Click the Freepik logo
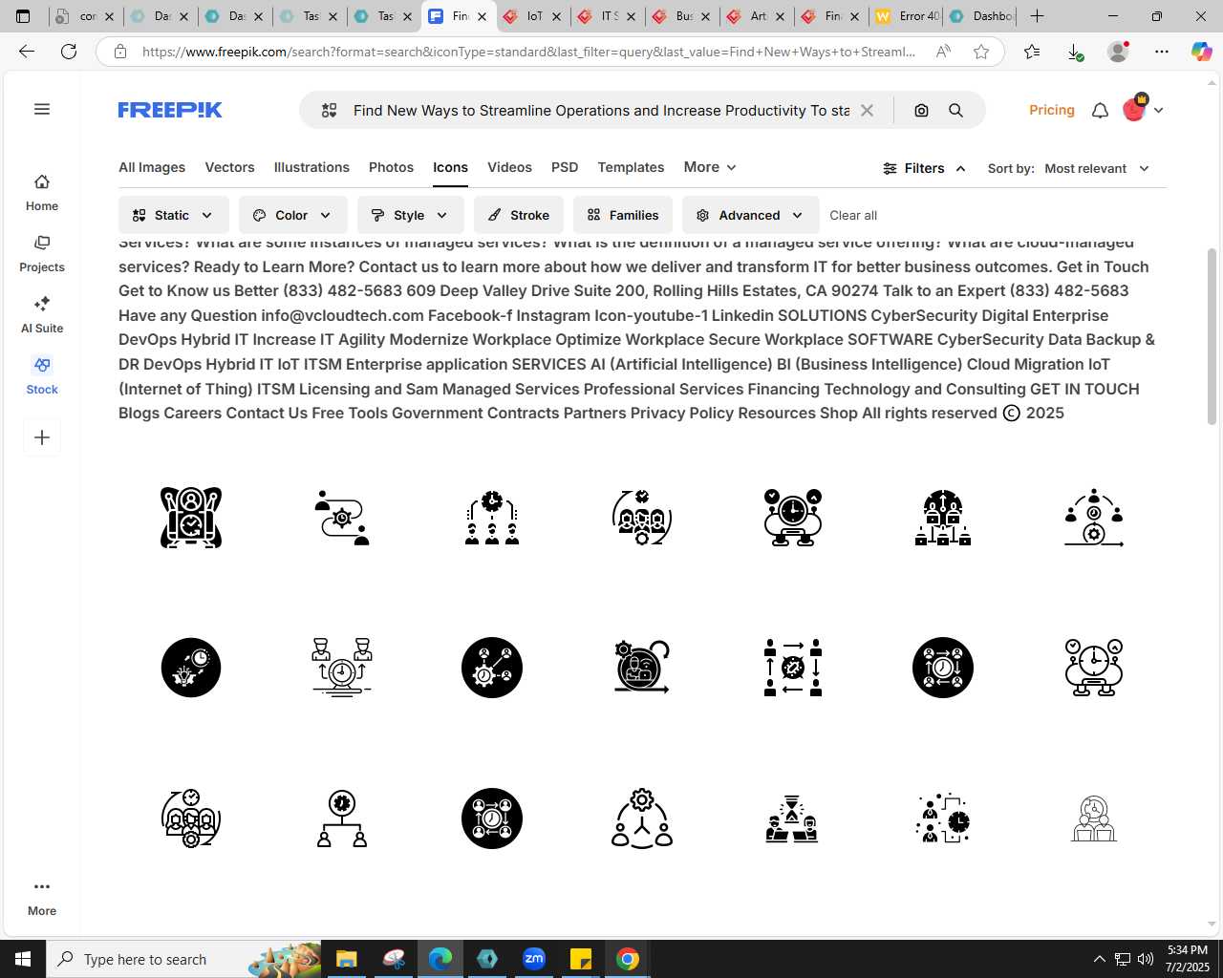Screen dimensions: 1223x978 coord(170,111)
